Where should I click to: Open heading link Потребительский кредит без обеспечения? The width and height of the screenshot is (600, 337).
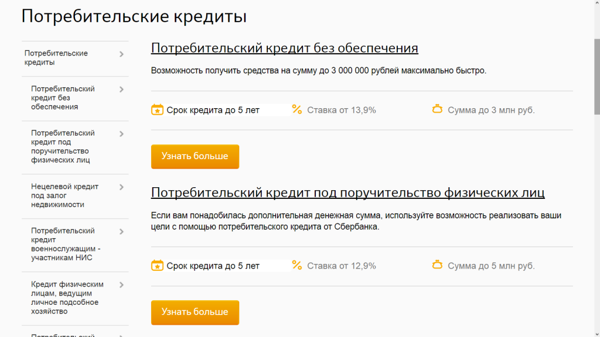click(x=284, y=48)
